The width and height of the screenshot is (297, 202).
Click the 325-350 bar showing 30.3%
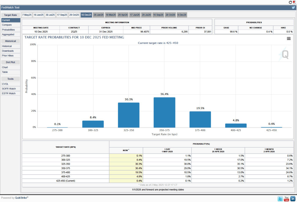(x=128, y=115)
